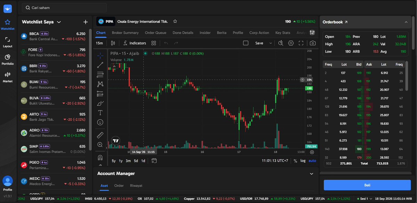Collapse the Orderbook panel chevron

(406, 22)
